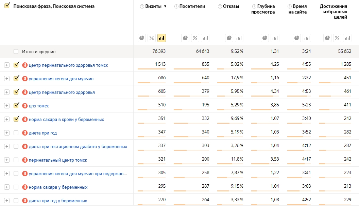Click pie chart icon under Глубина просмотра
Screen dimensions: 359x206
[x=265, y=38]
